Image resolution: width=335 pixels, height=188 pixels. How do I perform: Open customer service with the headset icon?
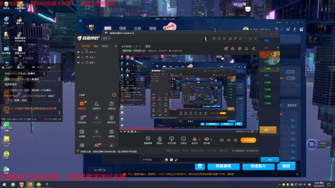[214, 39]
